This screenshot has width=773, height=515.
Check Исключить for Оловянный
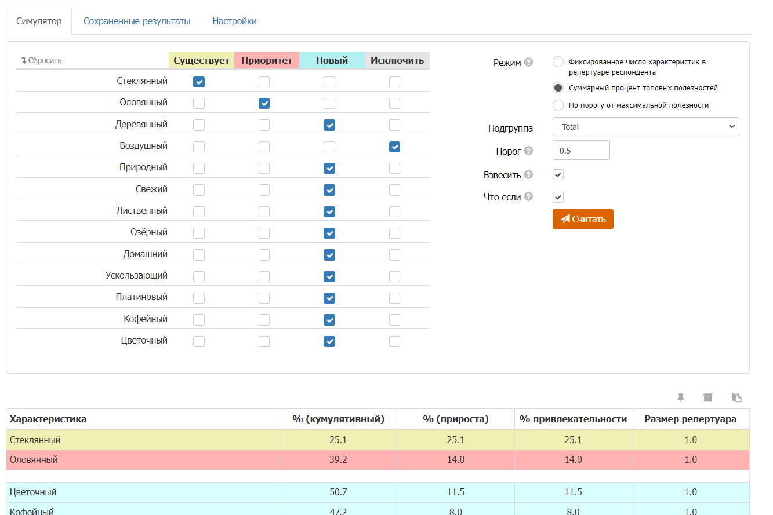[x=395, y=104]
